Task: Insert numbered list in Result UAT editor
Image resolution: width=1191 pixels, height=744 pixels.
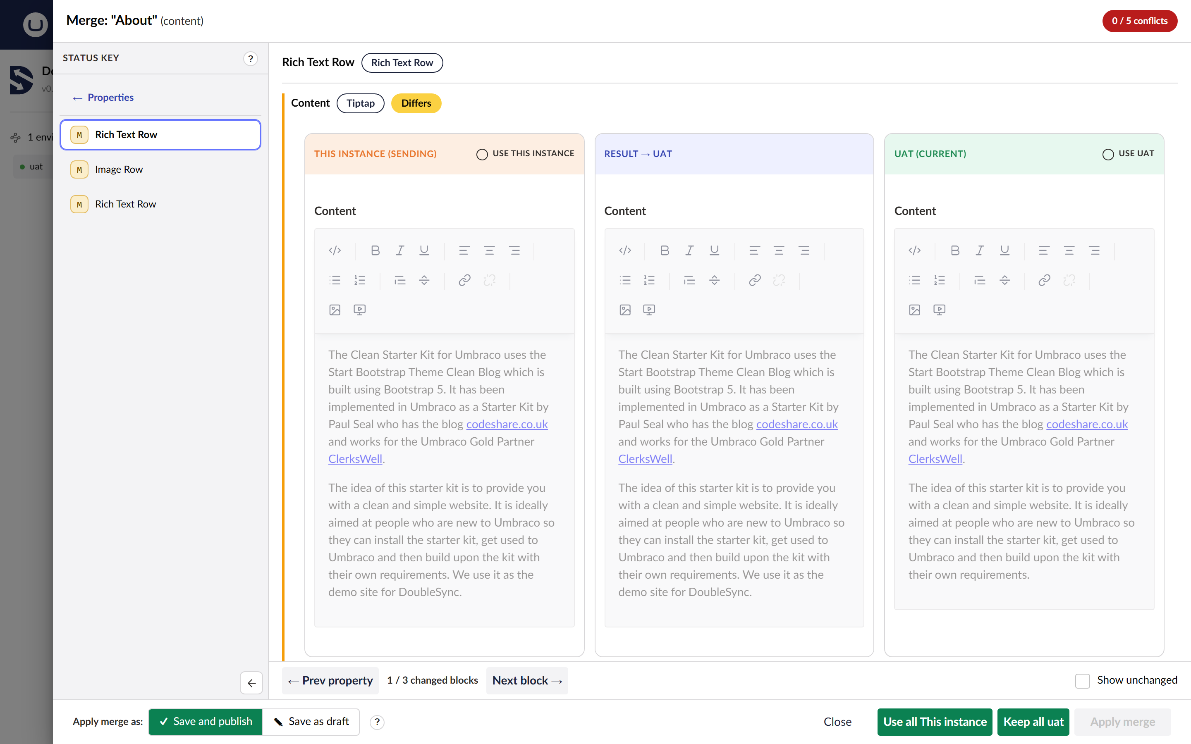Action: (649, 280)
